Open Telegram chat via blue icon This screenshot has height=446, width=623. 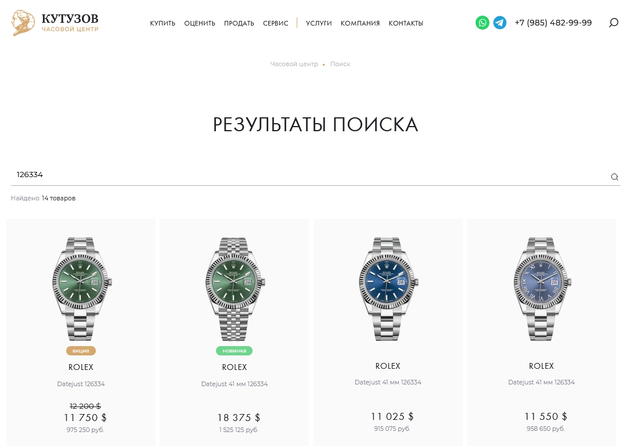tap(499, 23)
